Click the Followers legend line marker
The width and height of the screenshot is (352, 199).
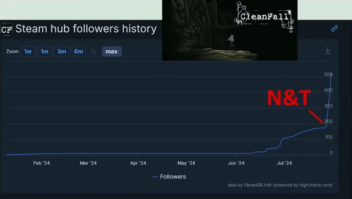tap(155, 177)
